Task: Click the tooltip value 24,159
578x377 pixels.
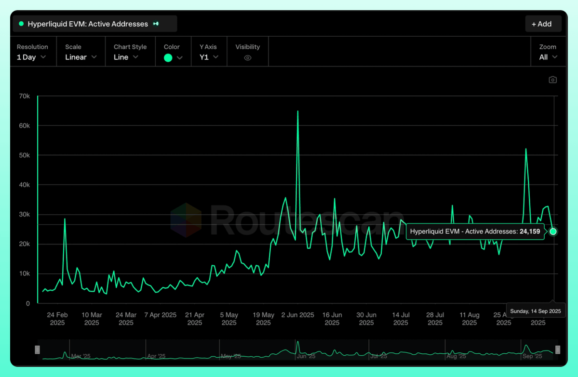Action: pos(530,232)
